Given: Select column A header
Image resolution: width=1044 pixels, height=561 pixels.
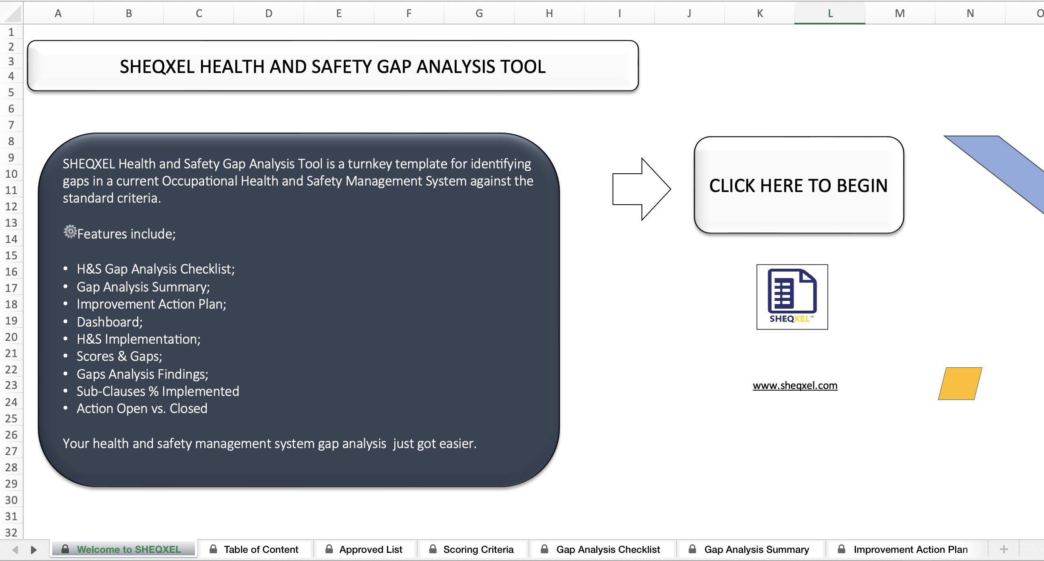Looking at the screenshot, I should (58, 13).
